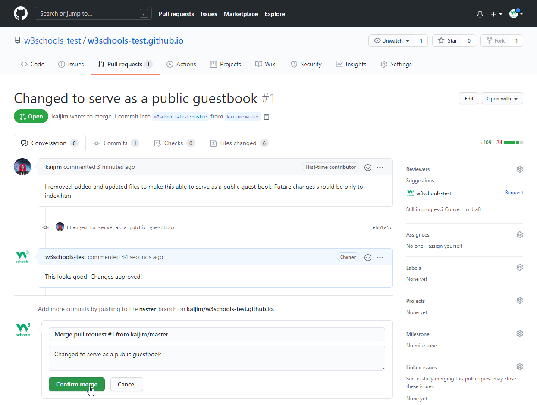Expand the Unwatch dropdown

392,40
